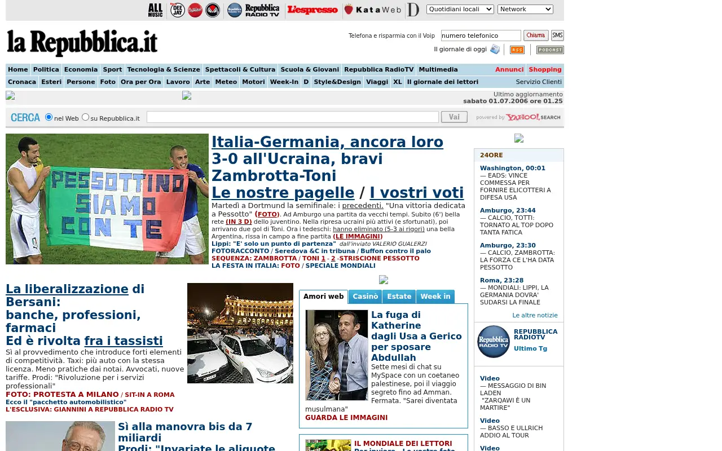The height and width of the screenshot is (451, 722).
Task: Open 'GUARDA LE IMMAGINI' link
Action: click(x=346, y=418)
